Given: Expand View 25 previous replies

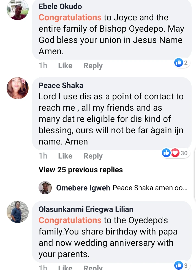Looking at the screenshot, I should click(81, 170).
